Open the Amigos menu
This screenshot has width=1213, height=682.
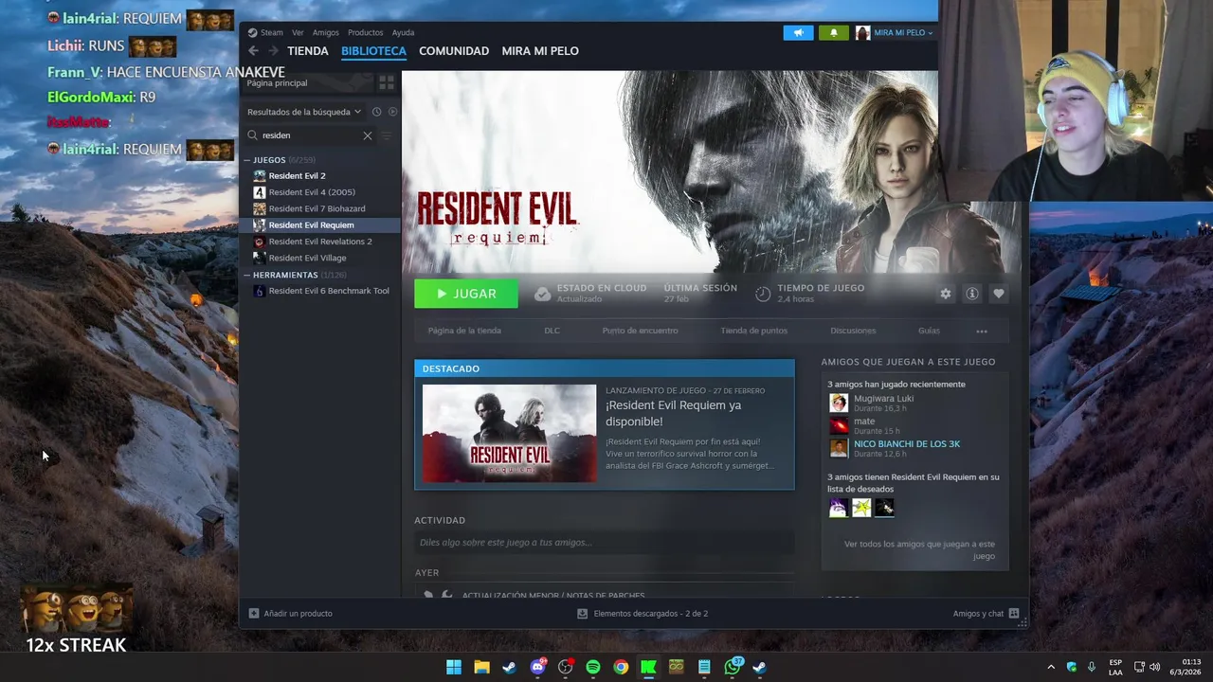coord(325,32)
